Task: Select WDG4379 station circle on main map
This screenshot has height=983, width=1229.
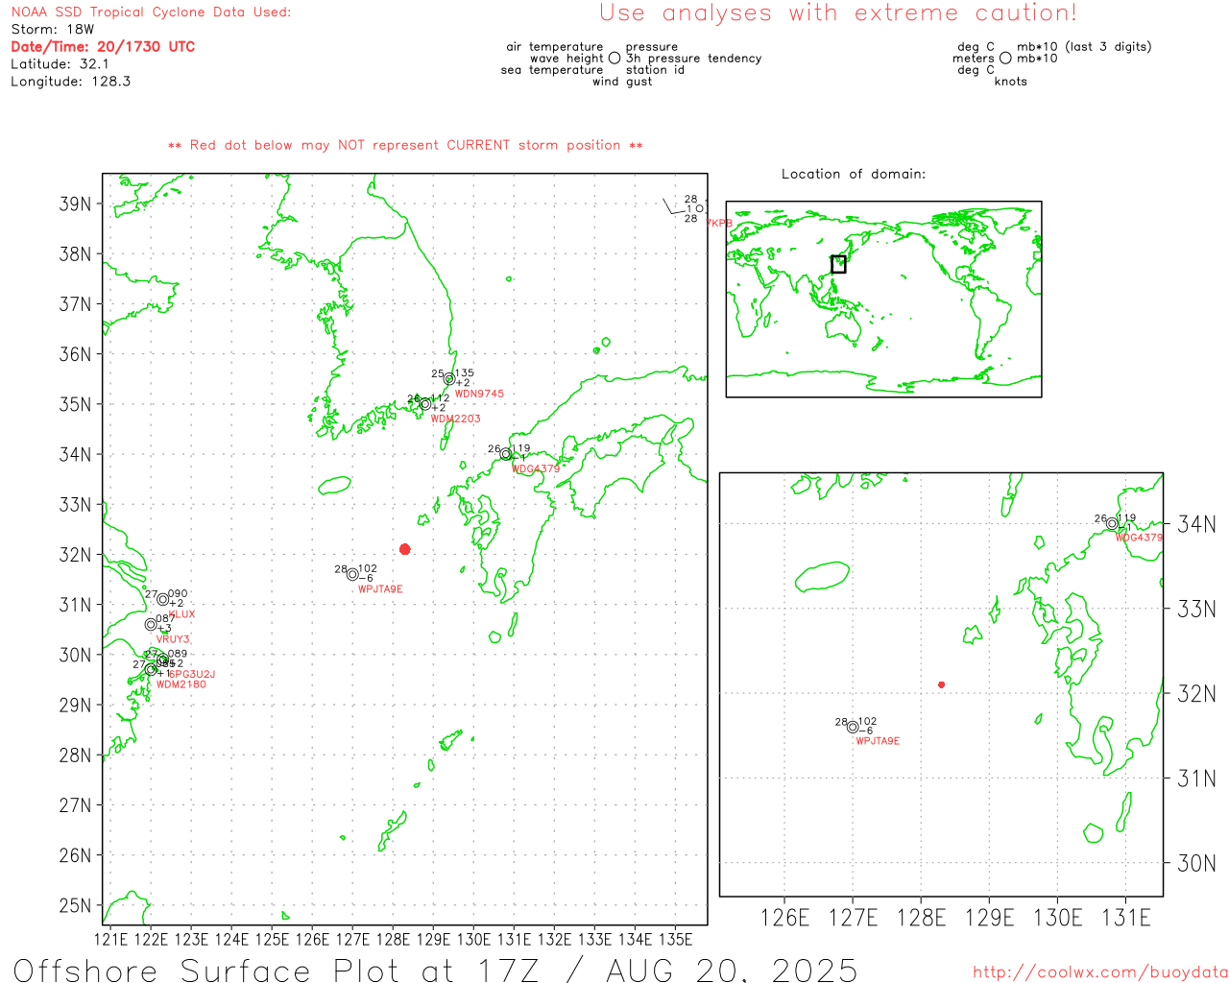Action: 506,454
